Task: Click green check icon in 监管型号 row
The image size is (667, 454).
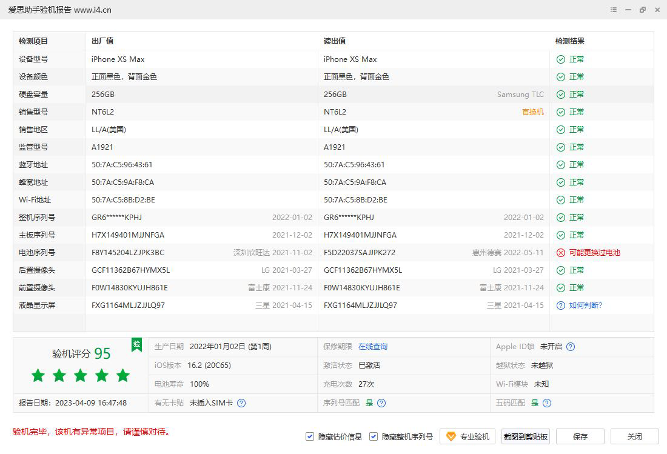Action: click(561, 147)
